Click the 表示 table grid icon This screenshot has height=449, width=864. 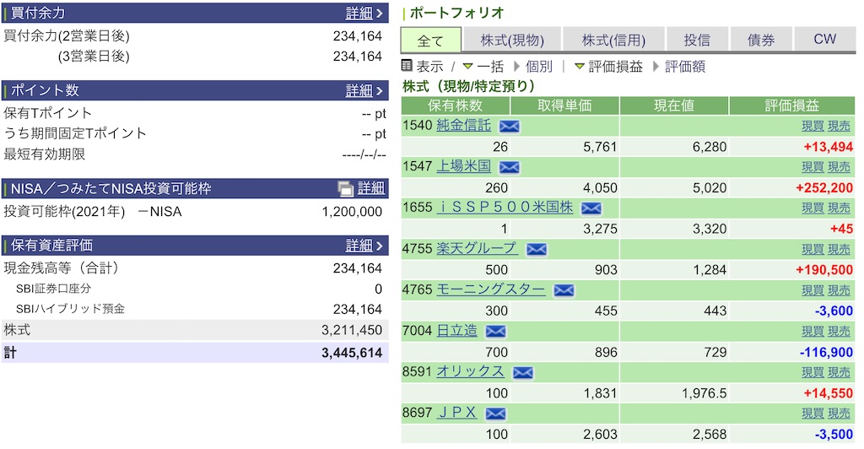tap(407, 66)
